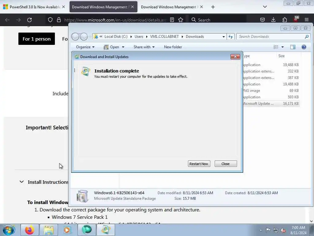
Task: List all Firefox tabs
Action: pos(265,7)
